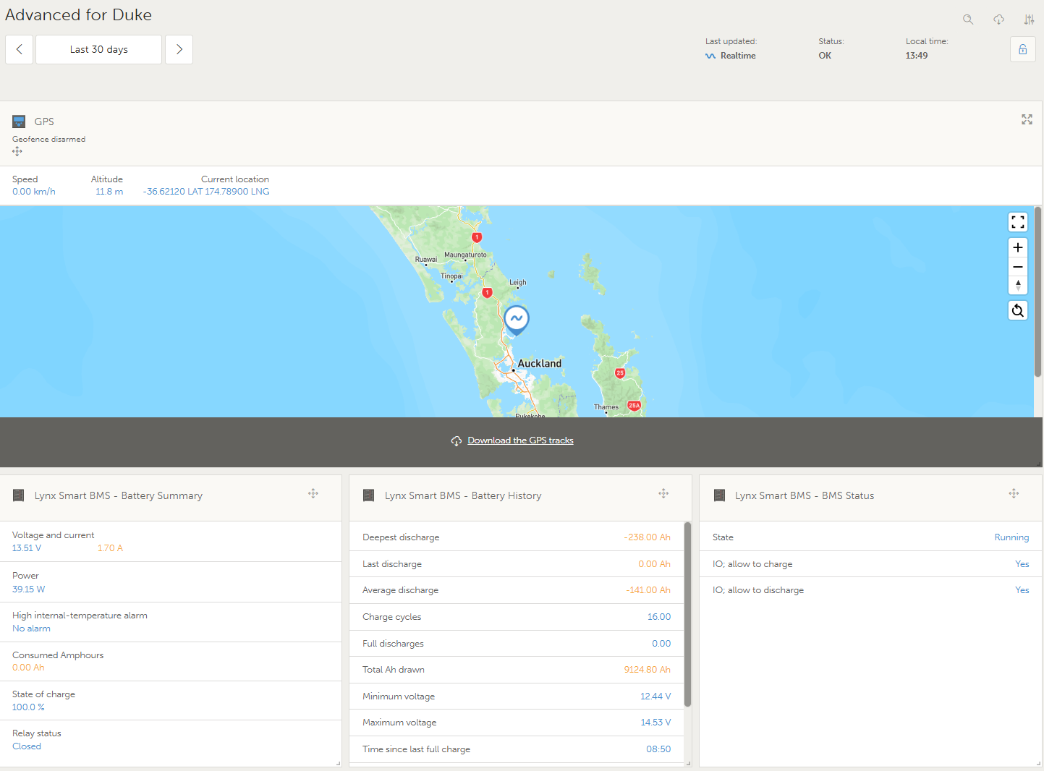Click the Local time 13:49 value
This screenshot has width=1044, height=771.
pos(917,56)
